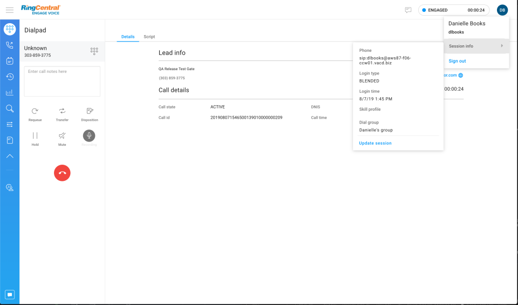Image resolution: width=518 pixels, height=305 pixels.
Task: Open the calls phone icon in sidebar
Action: click(10, 45)
